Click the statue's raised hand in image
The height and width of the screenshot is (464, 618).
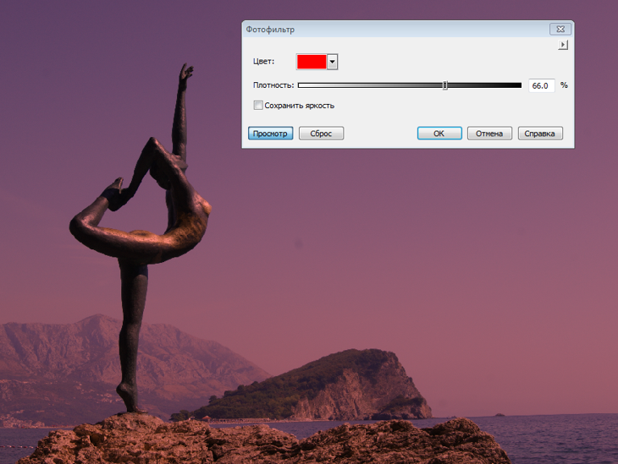(x=185, y=73)
